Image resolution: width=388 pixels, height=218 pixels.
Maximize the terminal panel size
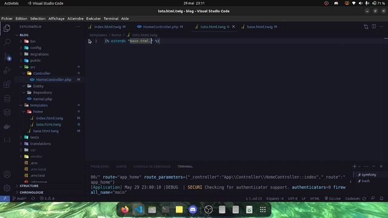(373, 167)
